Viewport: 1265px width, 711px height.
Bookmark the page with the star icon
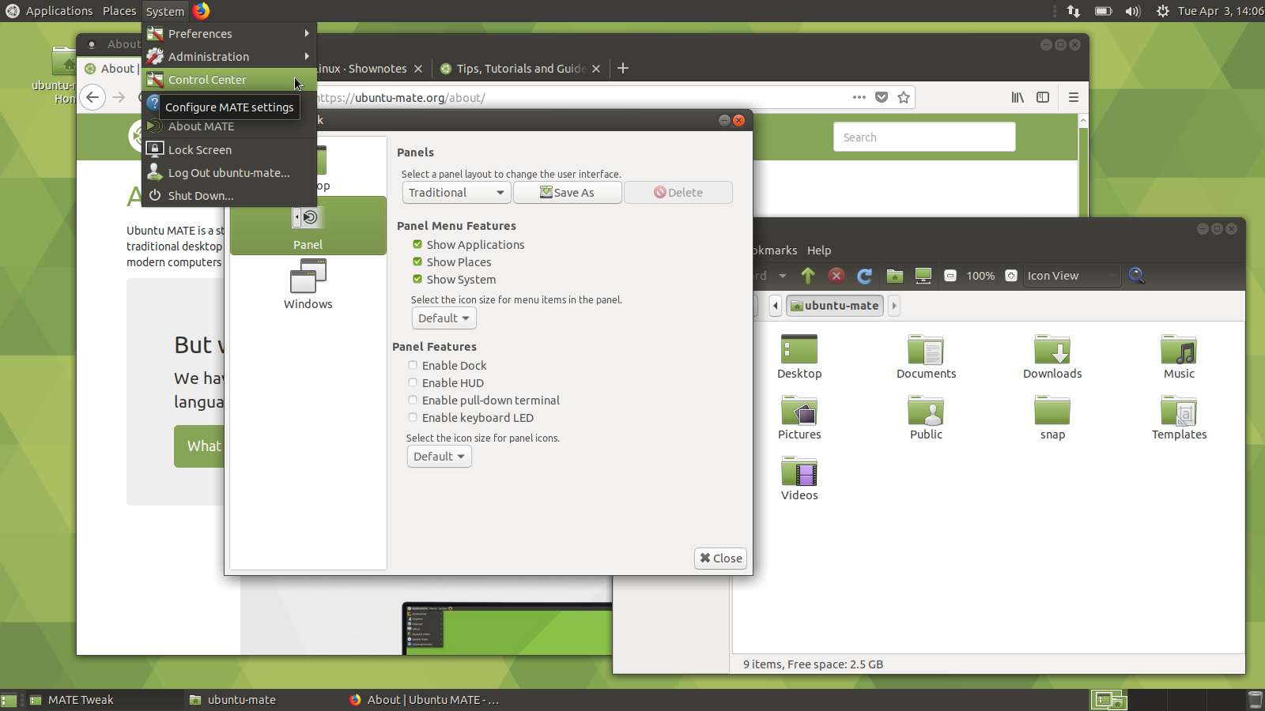click(x=904, y=97)
